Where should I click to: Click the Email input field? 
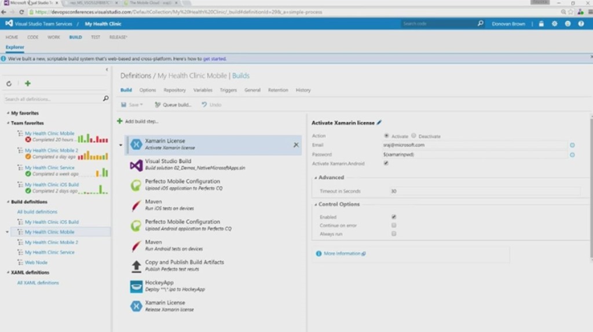(x=474, y=145)
